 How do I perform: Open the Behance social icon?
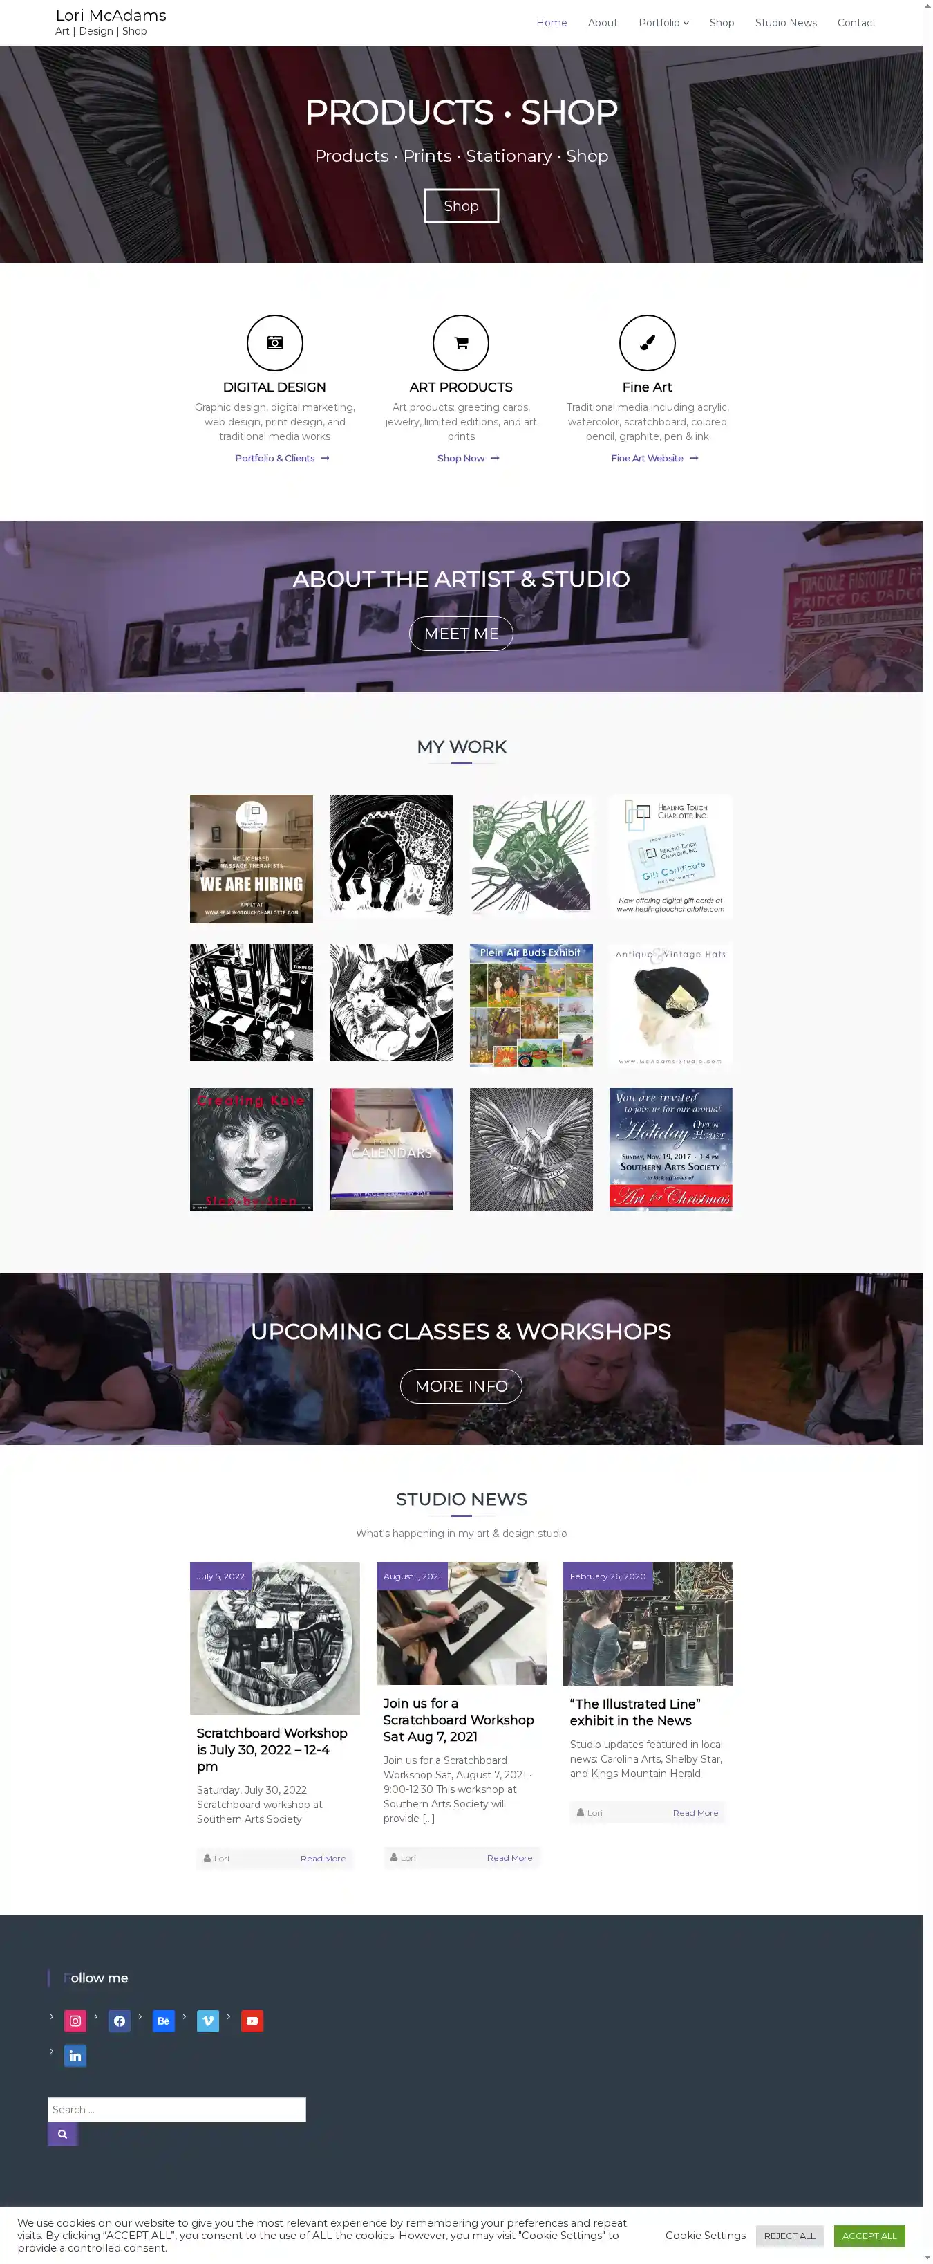(163, 2021)
